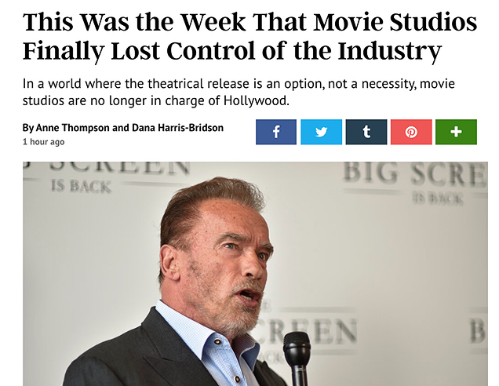Click the subheadline about theatrical release

(x=239, y=92)
